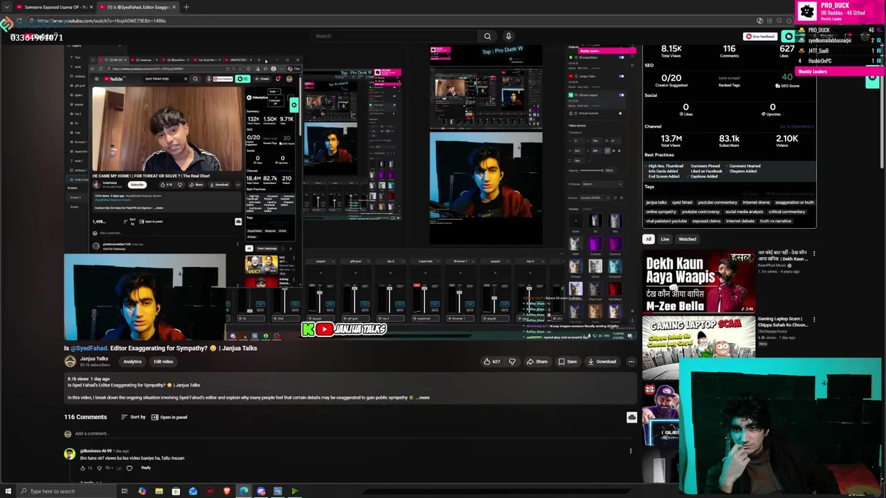Open the 'Dekh Kaun Aaya Waapis' video thumbnail
The image size is (886, 498).
[x=698, y=282]
